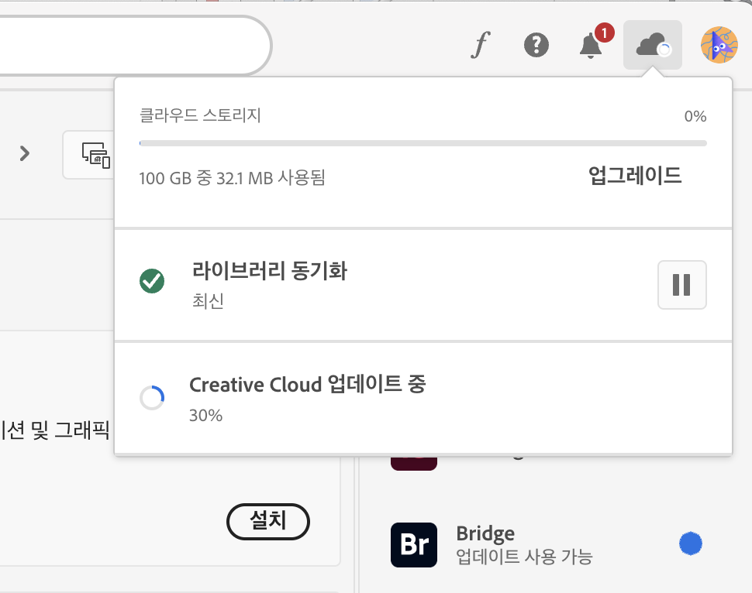The width and height of the screenshot is (752, 593).
Task: Click the notification badge showing 1
Action: coord(603,34)
